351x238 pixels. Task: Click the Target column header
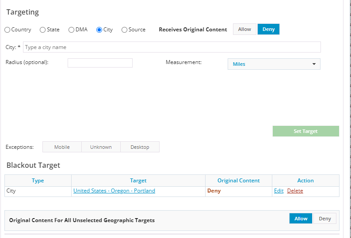click(x=138, y=181)
